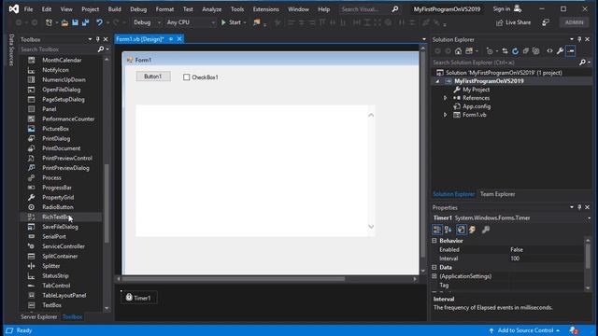Click the Search Toolbox field
Screen dimensions: 598x336
click(58, 49)
